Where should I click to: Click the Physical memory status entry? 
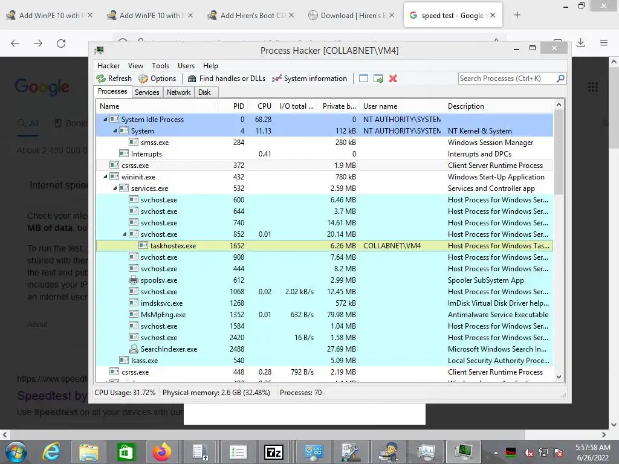coord(216,393)
